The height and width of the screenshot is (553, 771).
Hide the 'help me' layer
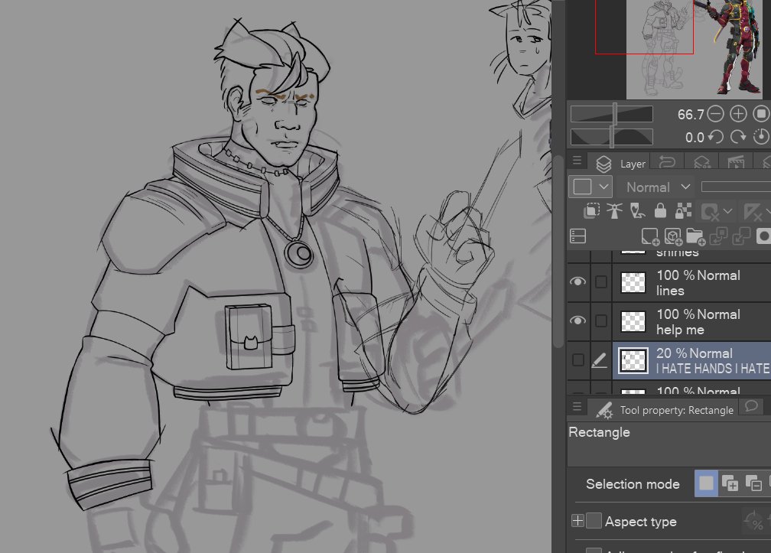click(x=578, y=321)
